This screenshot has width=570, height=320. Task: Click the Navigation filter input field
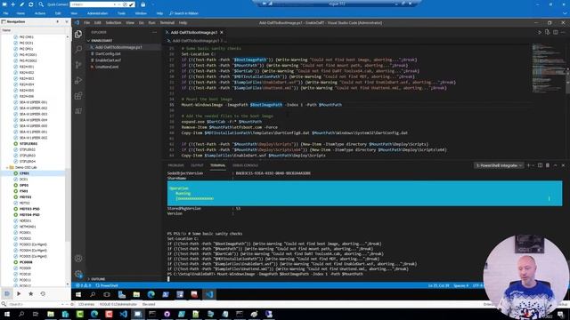pyautogui.click(x=35, y=304)
